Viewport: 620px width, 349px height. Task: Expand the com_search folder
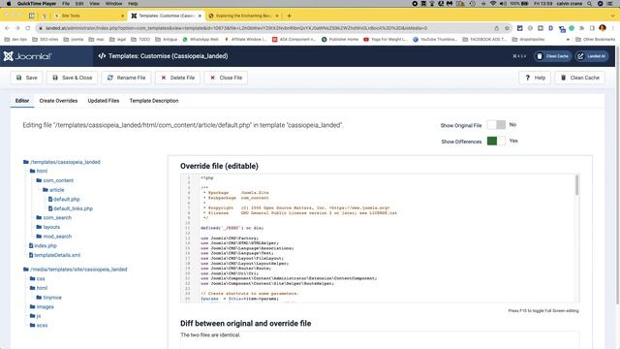click(54, 217)
